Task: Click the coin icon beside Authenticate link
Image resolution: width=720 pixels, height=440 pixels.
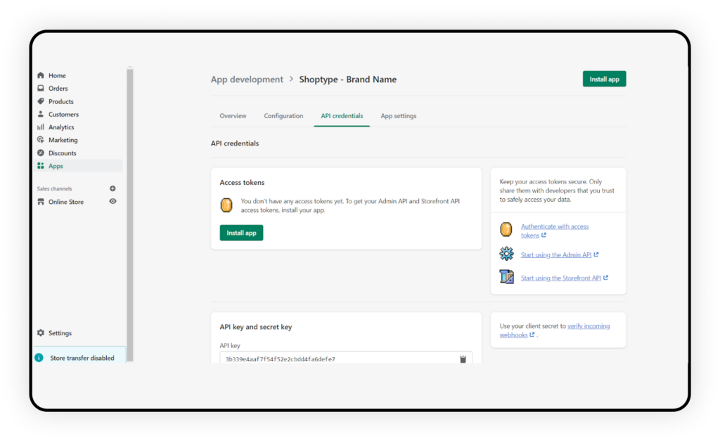Action: coord(506,229)
